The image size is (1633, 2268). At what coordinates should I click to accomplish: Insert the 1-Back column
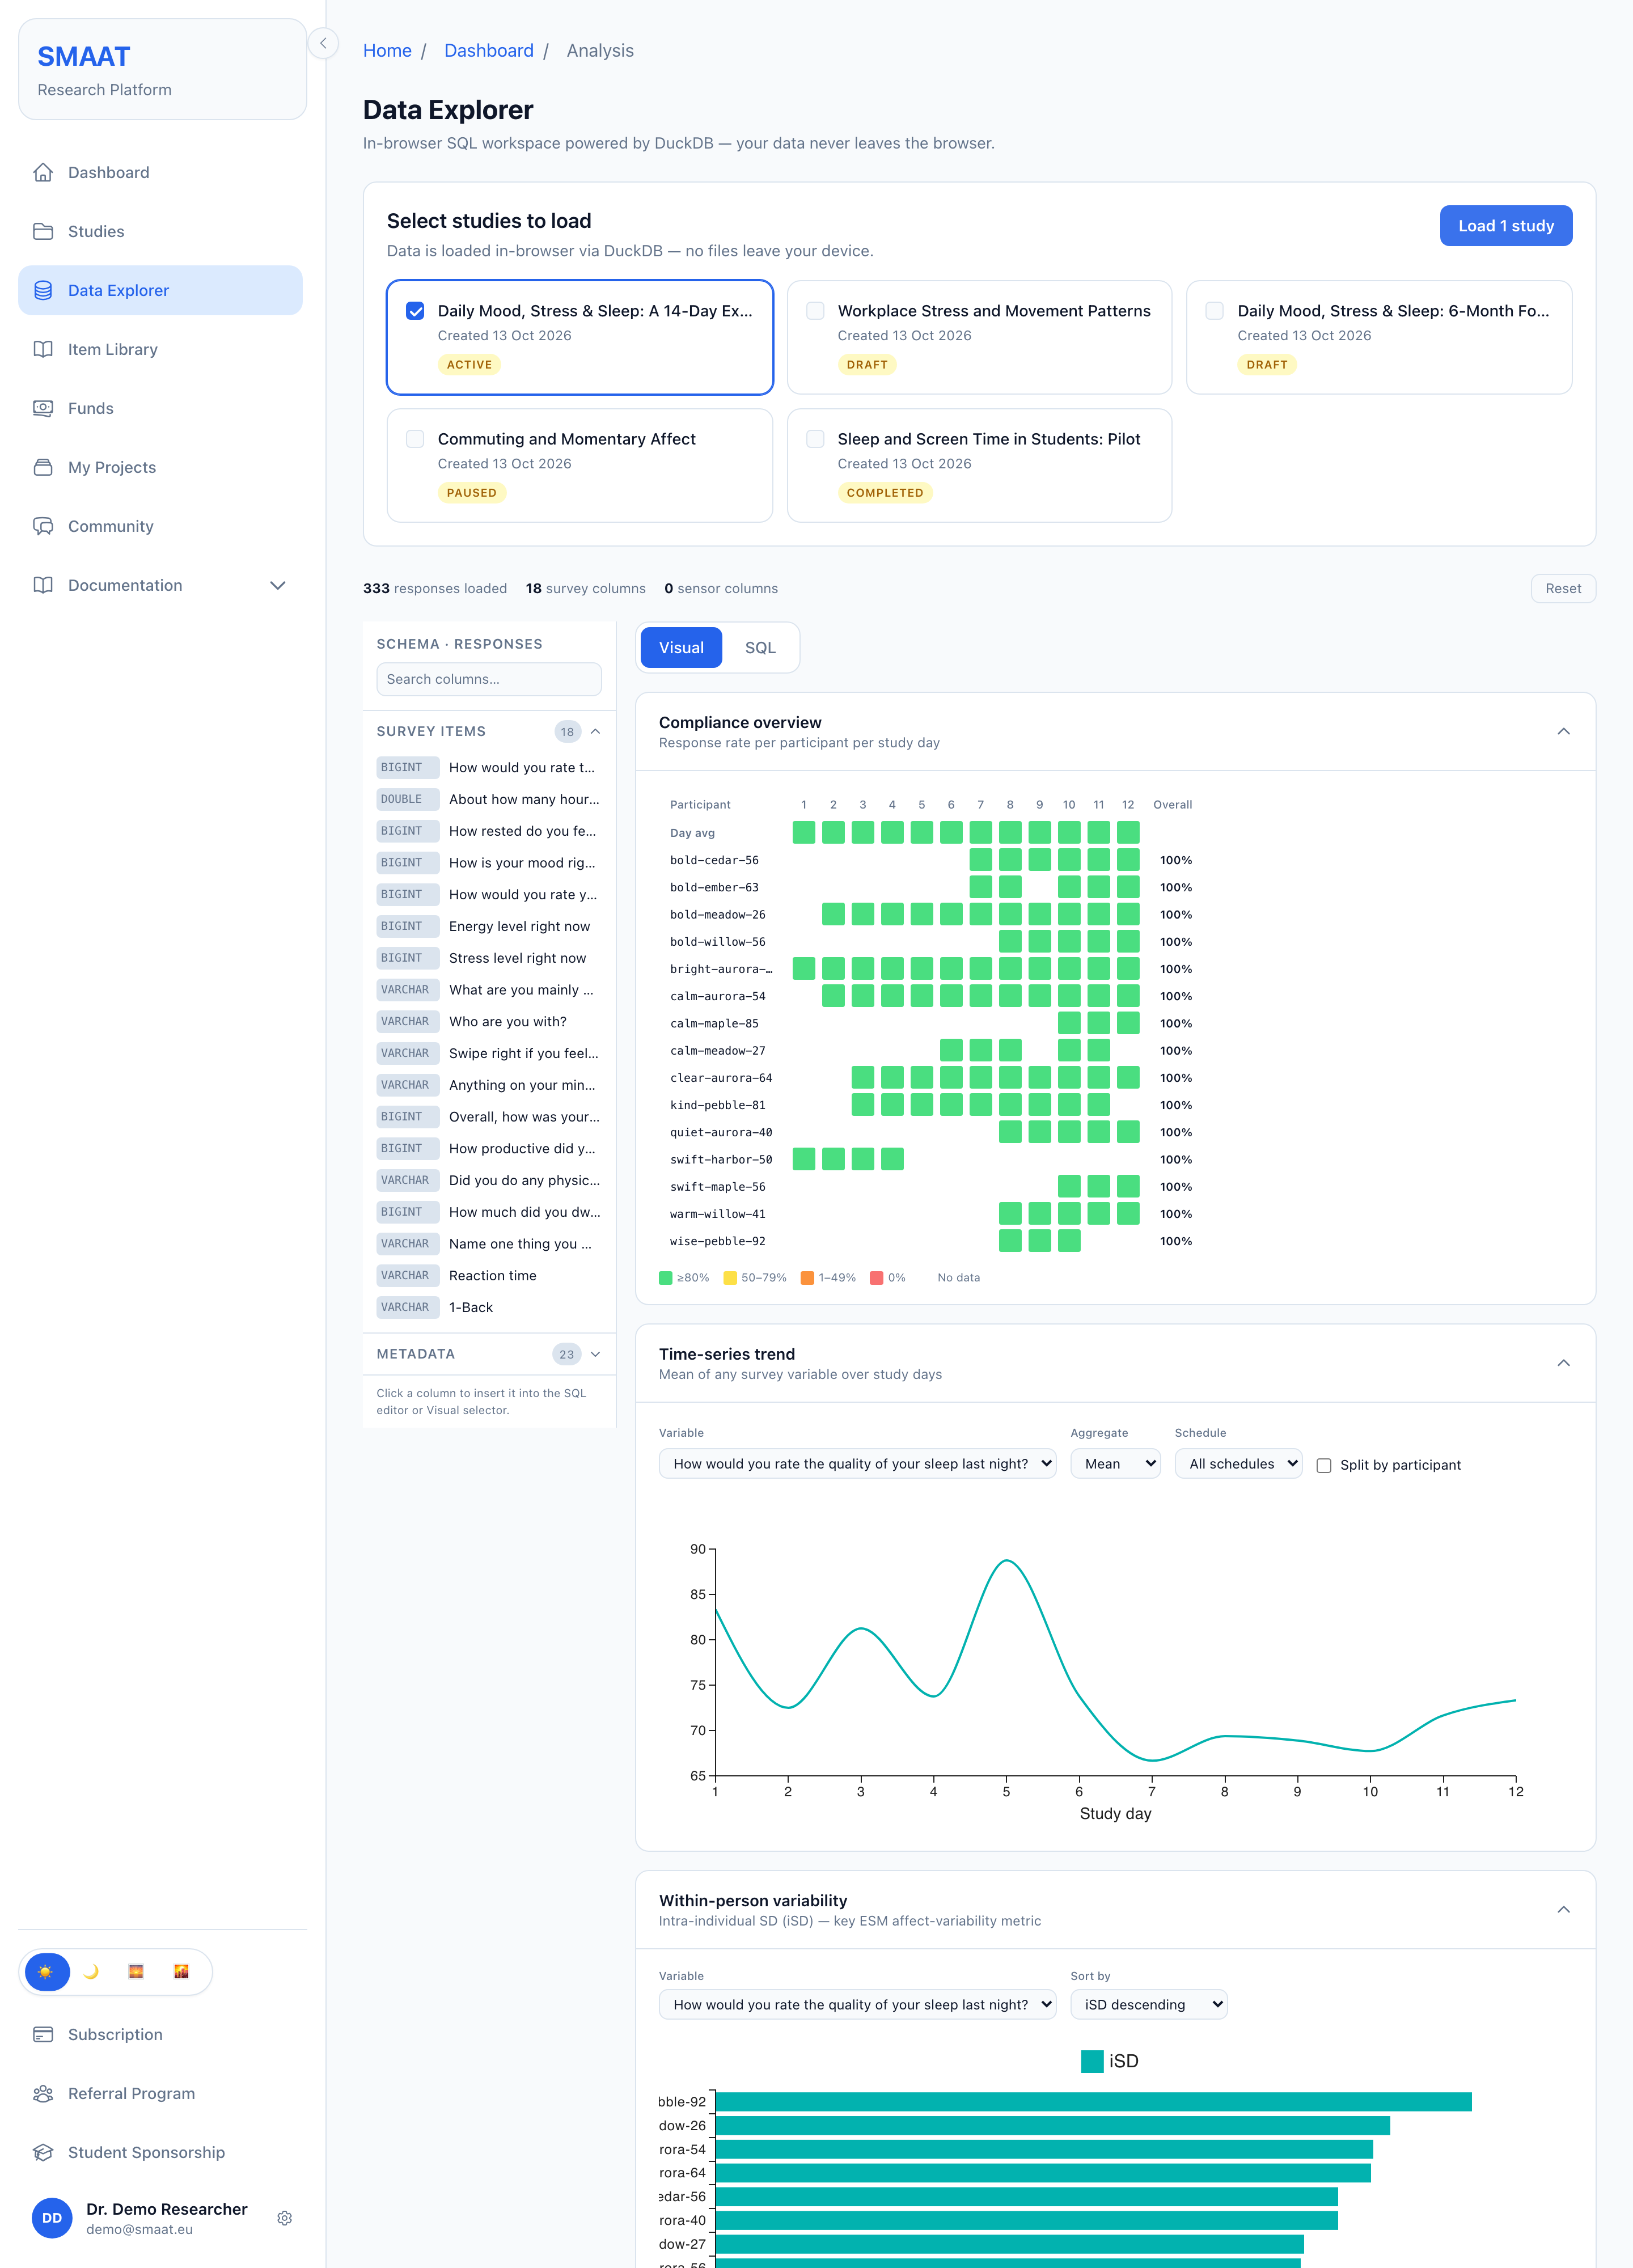point(489,1307)
